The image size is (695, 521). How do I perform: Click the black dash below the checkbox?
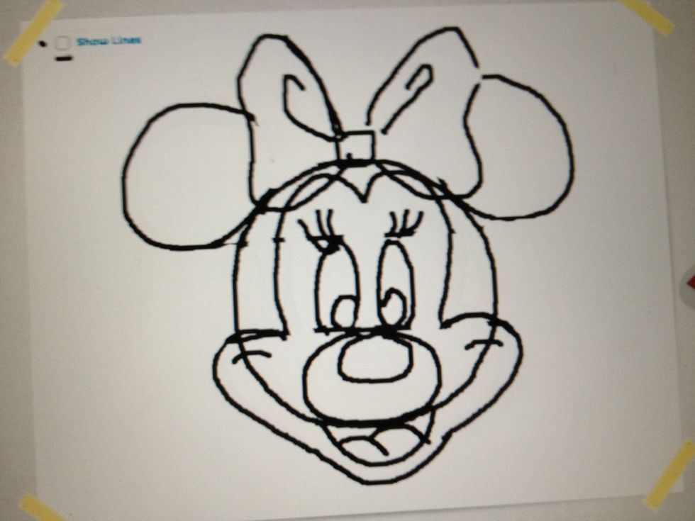[x=64, y=58]
